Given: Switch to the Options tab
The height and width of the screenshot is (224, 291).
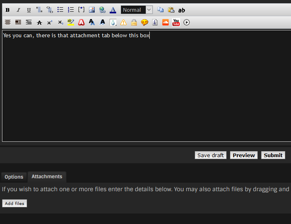Looking at the screenshot, I should (x=14, y=177).
